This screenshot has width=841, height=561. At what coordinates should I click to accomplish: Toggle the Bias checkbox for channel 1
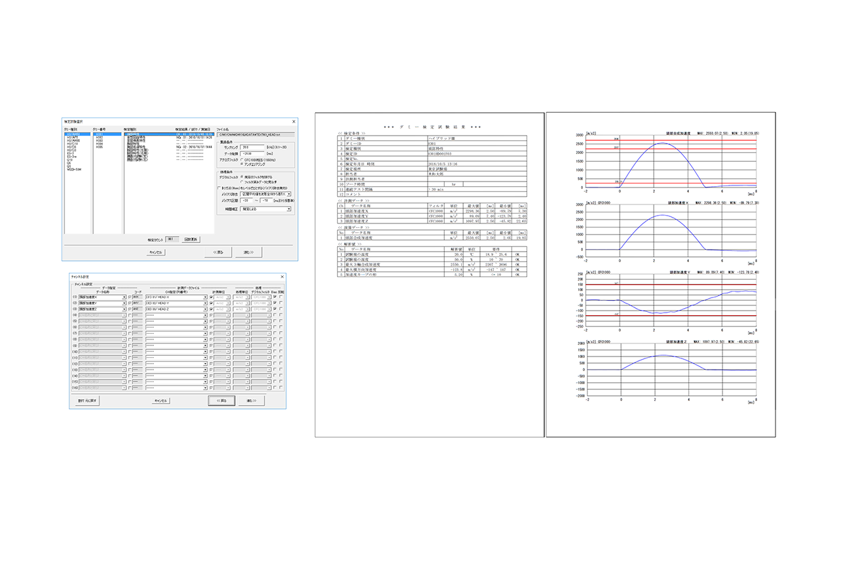tap(275, 297)
